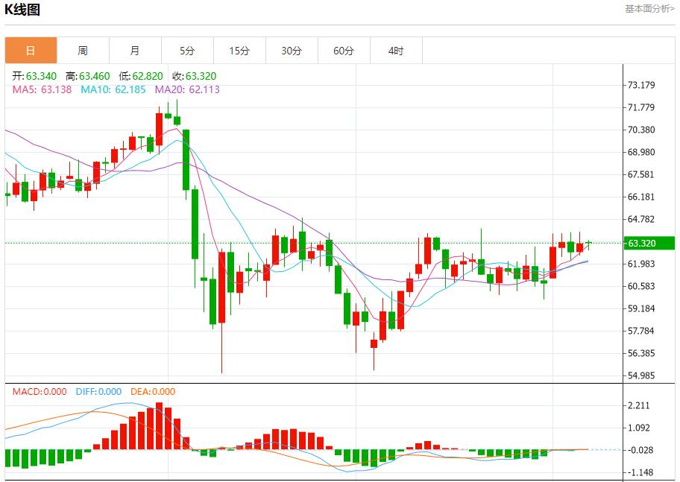Open the 基本面分析 link at top right
Image resolution: width=680 pixels, height=482 pixels.
click(649, 9)
